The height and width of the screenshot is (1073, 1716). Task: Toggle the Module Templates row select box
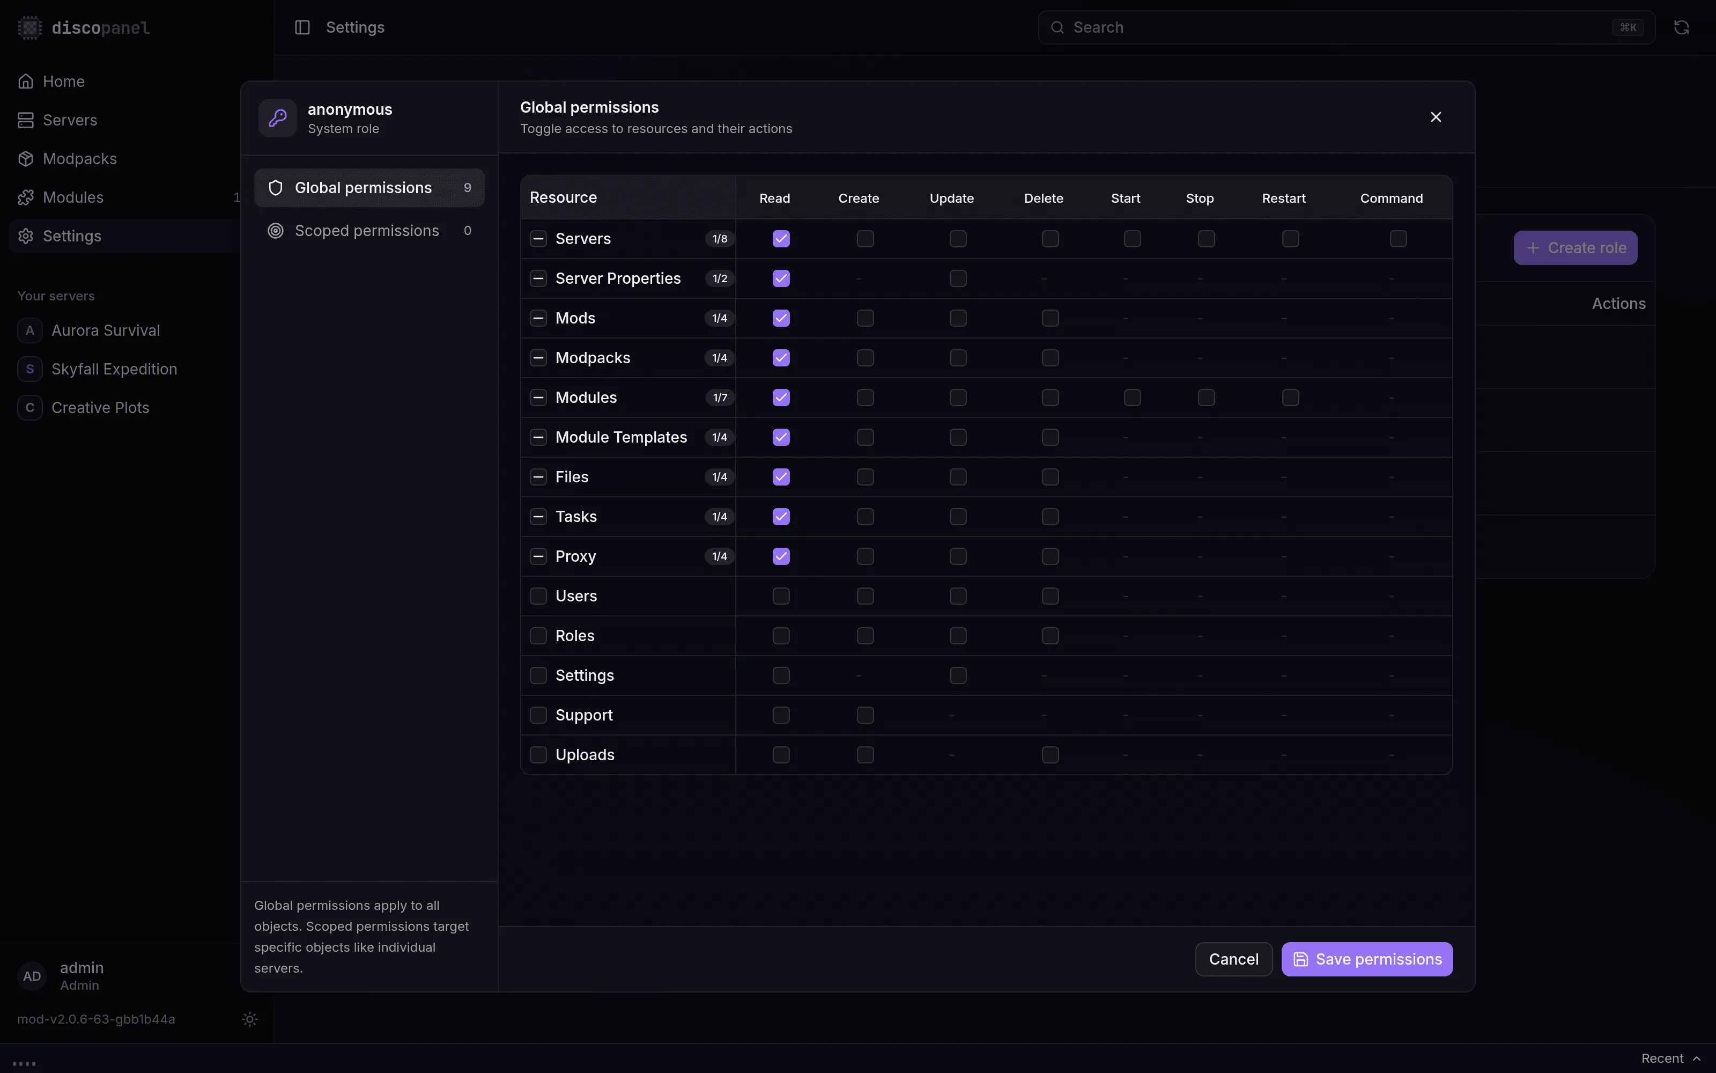point(538,438)
